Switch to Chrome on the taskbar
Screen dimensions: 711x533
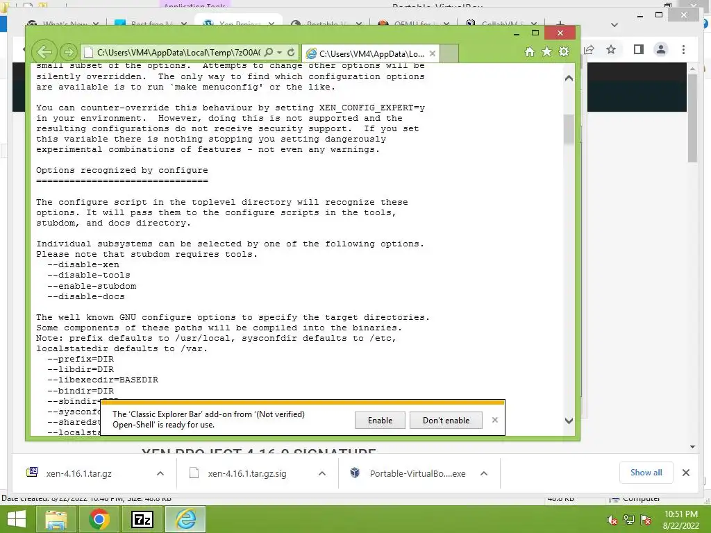pos(99,519)
